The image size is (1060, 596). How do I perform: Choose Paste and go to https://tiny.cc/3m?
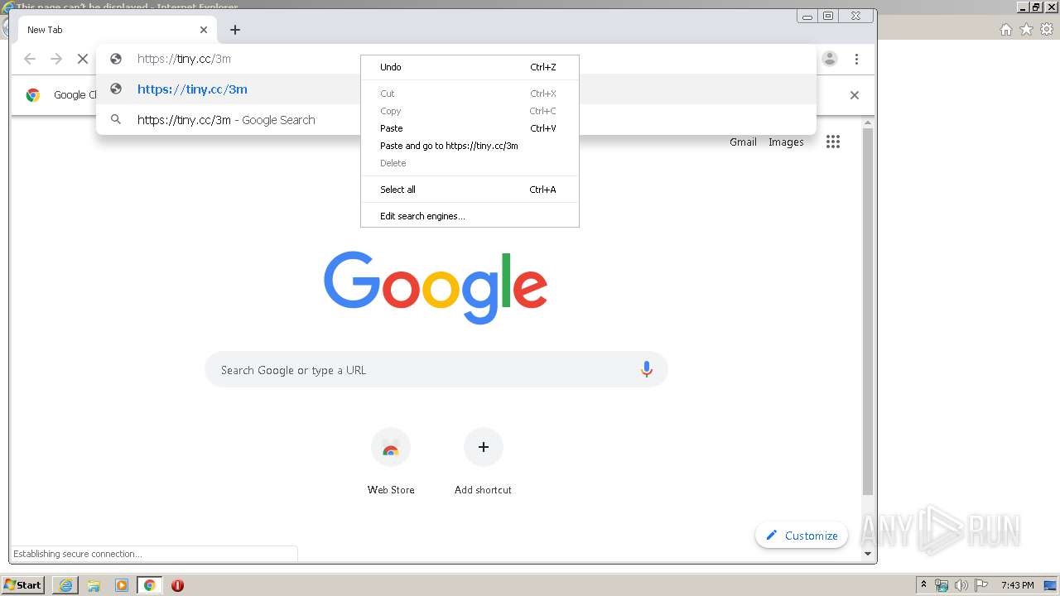470,146
